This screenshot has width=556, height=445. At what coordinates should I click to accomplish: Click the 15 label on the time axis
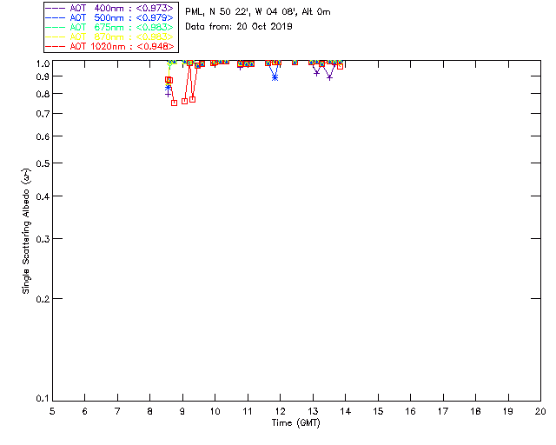pos(378,411)
